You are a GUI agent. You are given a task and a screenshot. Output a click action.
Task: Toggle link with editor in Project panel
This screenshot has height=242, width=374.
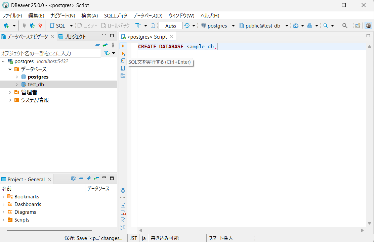[x=96, y=179]
